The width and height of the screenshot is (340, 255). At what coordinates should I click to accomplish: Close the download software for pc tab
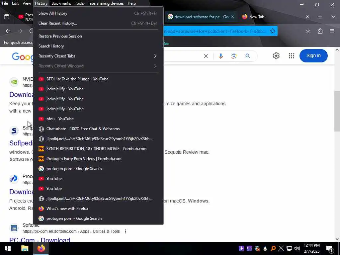(x=233, y=17)
